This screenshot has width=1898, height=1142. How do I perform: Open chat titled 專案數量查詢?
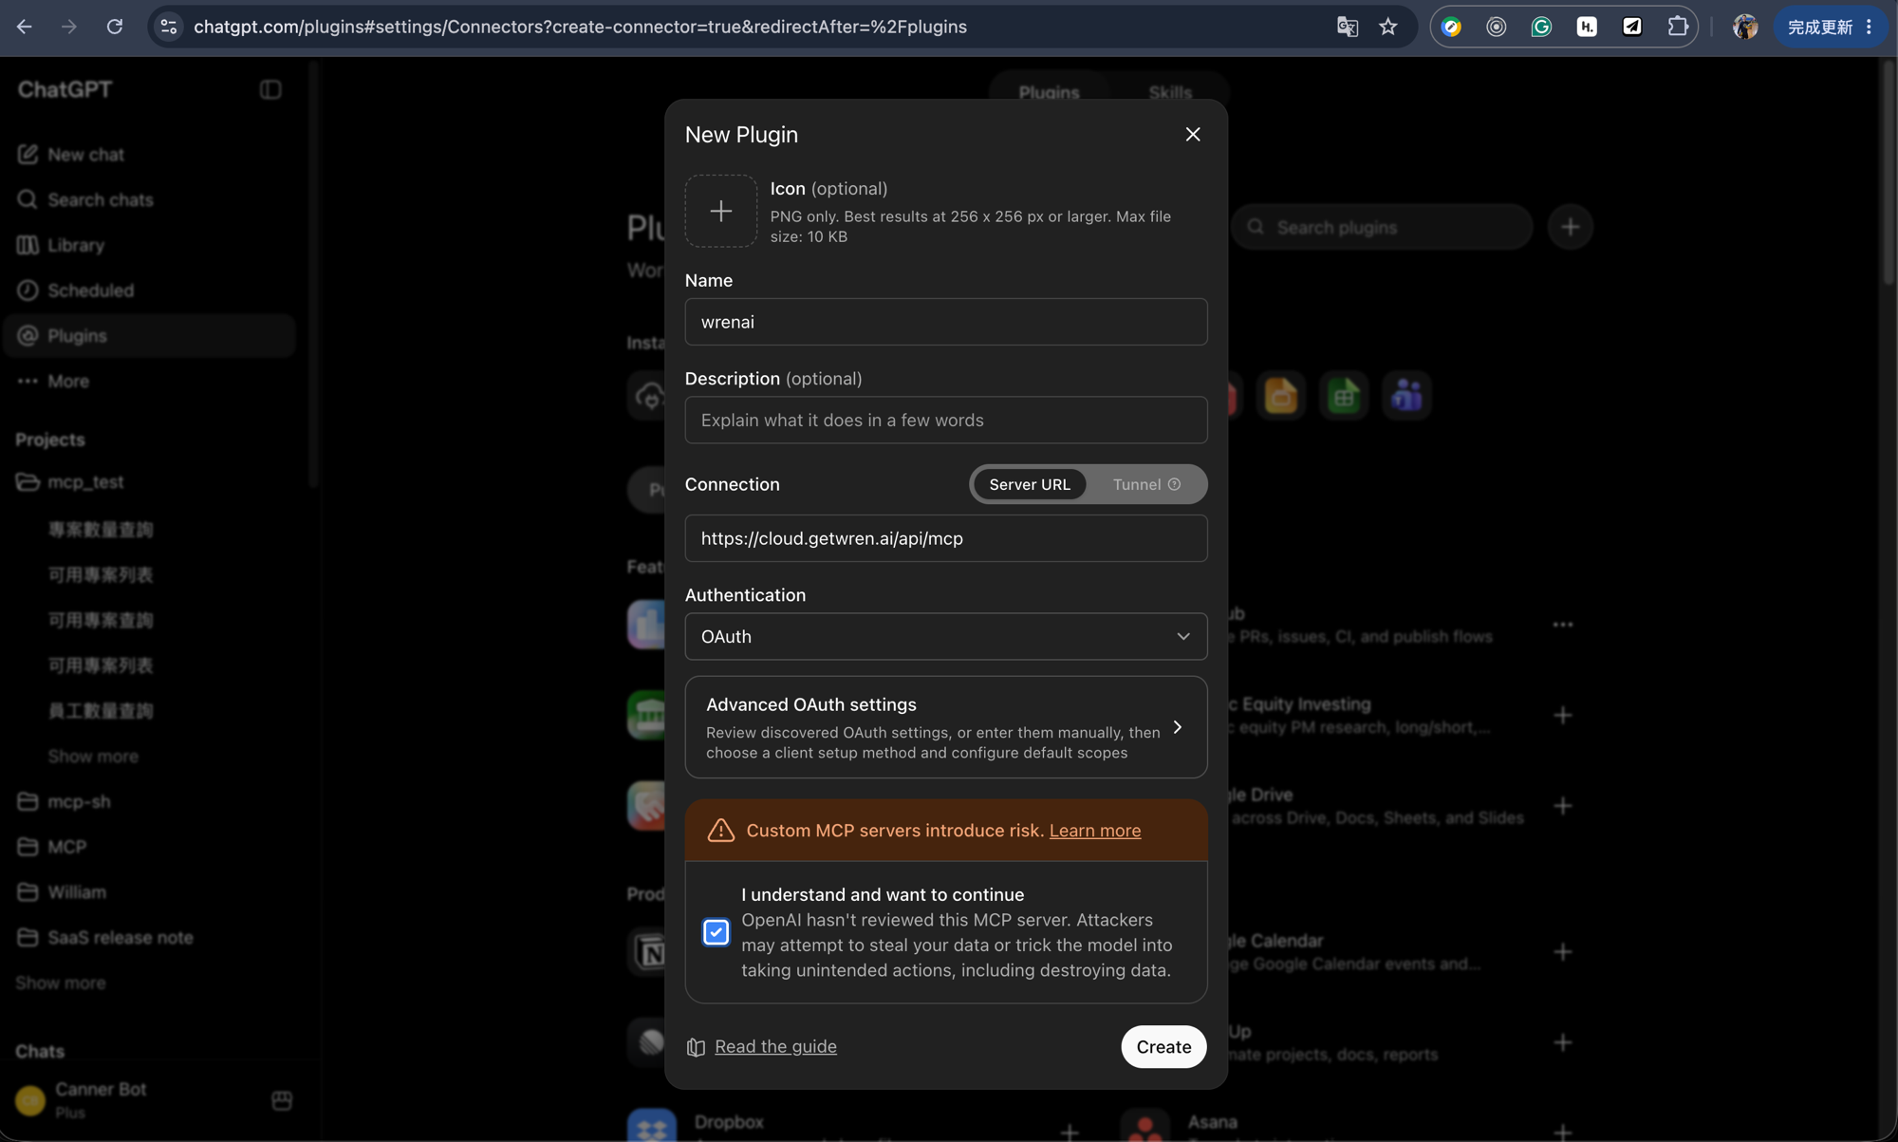tap(101, 530)
